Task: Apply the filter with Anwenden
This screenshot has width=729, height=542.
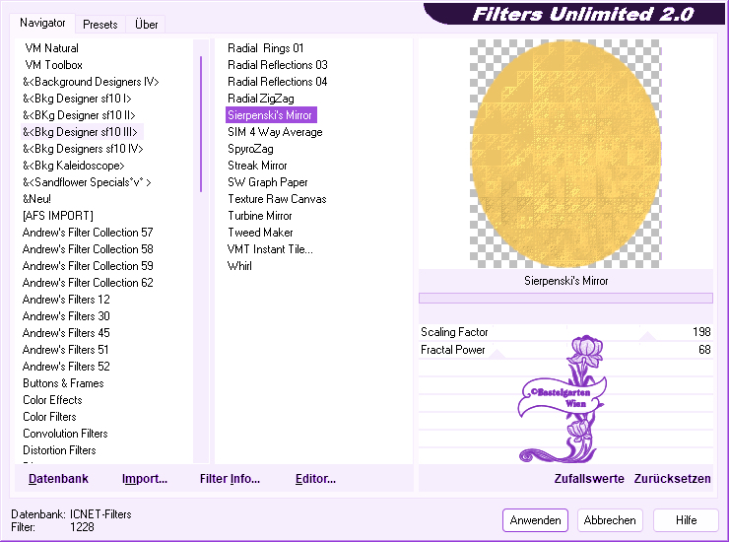Action: click(x=535, y=520)
